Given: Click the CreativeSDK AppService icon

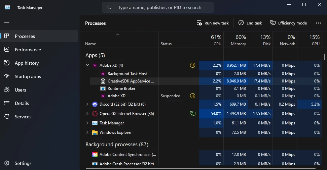Looking at the screenshot, I should [x=103, y=81].
